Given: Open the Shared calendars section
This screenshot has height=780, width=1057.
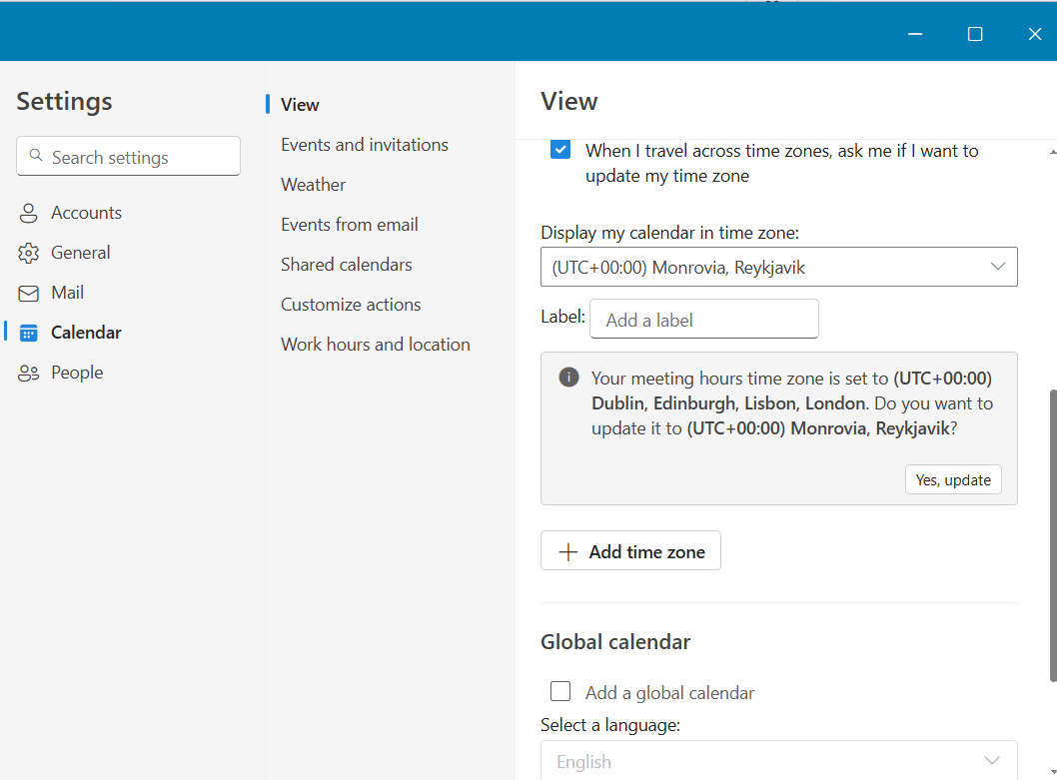Looking at the screenshot, I should click(347, 265).
